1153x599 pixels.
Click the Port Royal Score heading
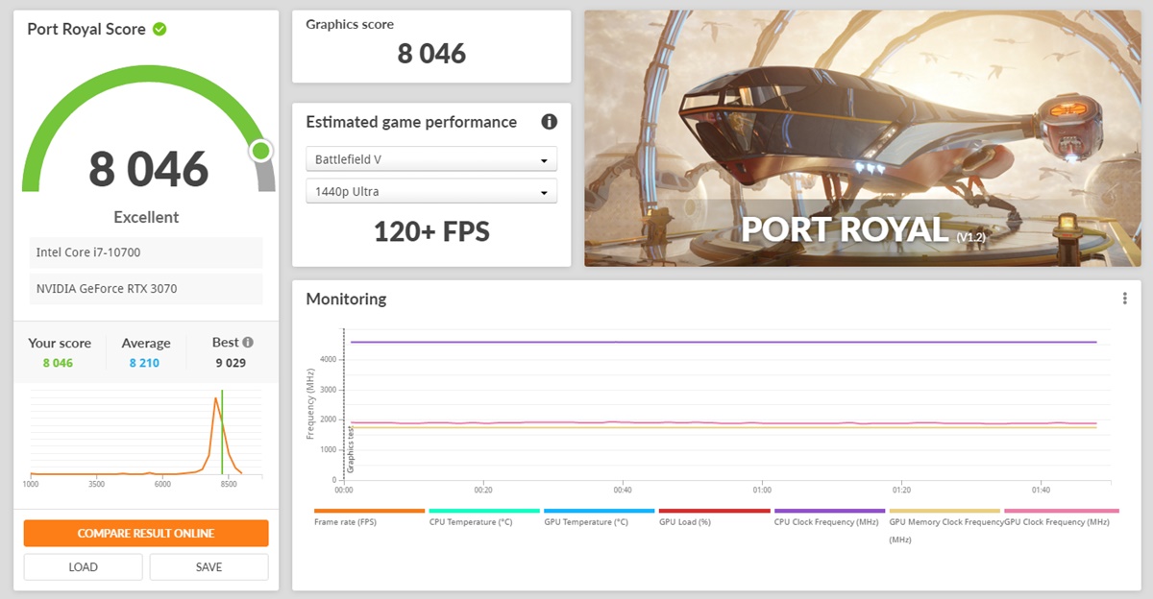[86, 29]
